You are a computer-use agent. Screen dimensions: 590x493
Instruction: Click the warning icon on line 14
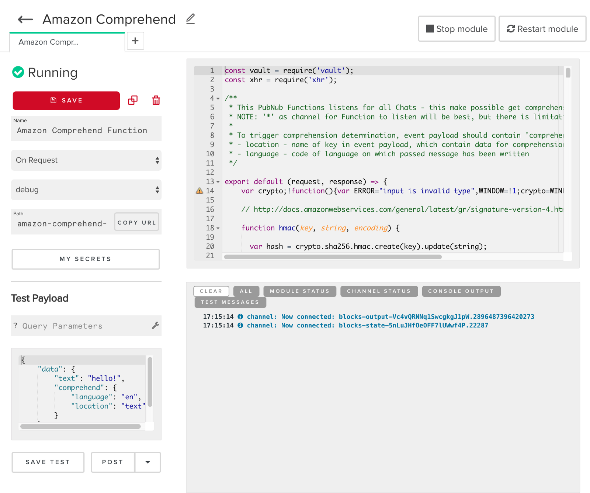pyautogui.click(x=199, y=191)
